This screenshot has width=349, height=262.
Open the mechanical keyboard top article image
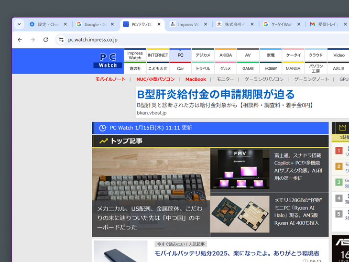(x=151, y=175)
